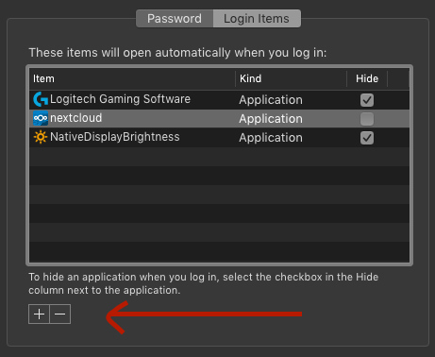Uncheck Hide for NativeDisplayBrightness
The width and height of the screenshot is (435, 357).
[367, 138]
